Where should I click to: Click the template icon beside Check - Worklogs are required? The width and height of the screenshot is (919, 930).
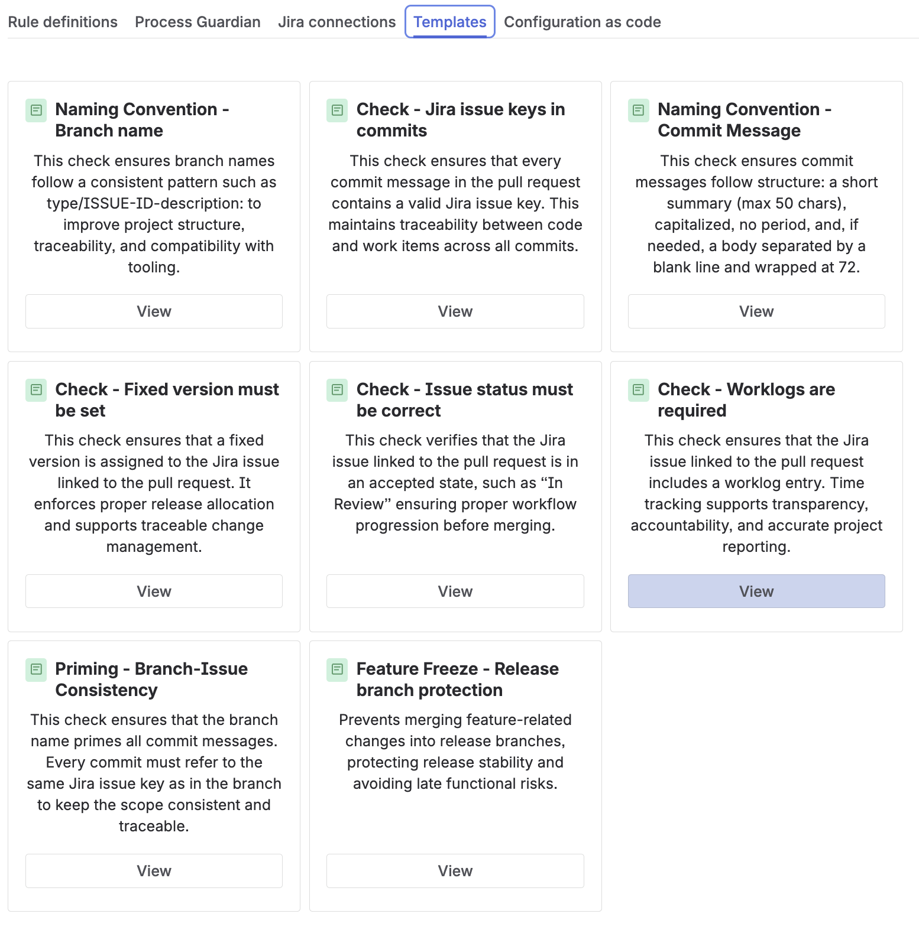coord(639,390)
